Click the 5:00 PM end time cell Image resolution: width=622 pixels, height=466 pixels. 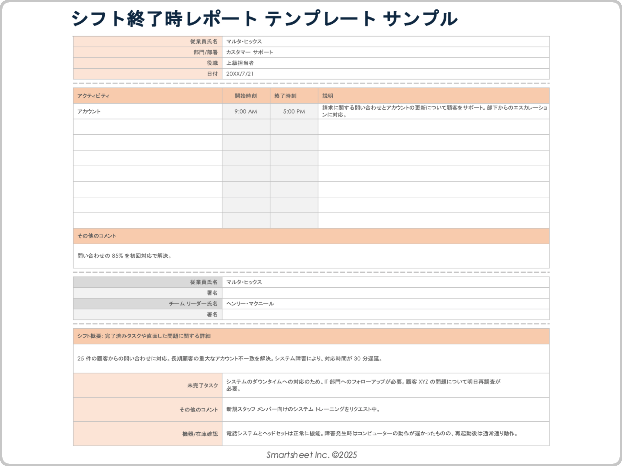click(x=293, y=111)
